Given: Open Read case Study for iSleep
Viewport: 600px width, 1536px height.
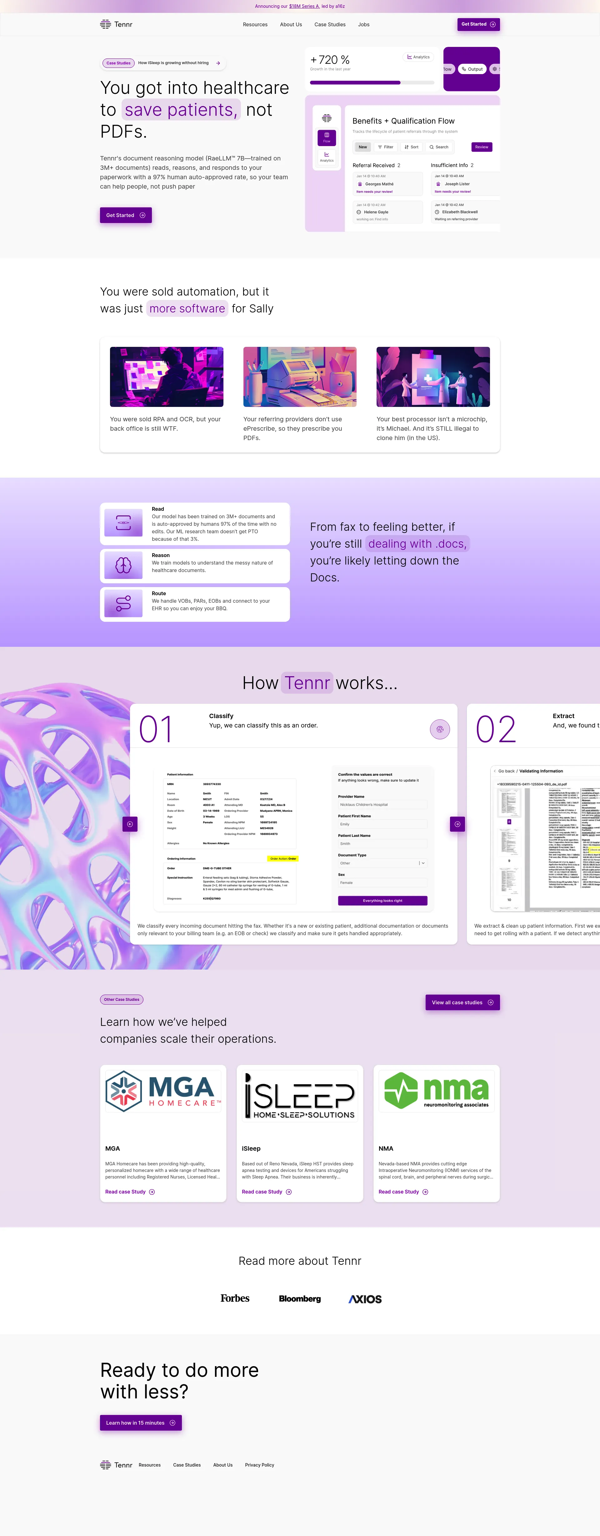Looking at the screenshot, I should point(267,1192).
